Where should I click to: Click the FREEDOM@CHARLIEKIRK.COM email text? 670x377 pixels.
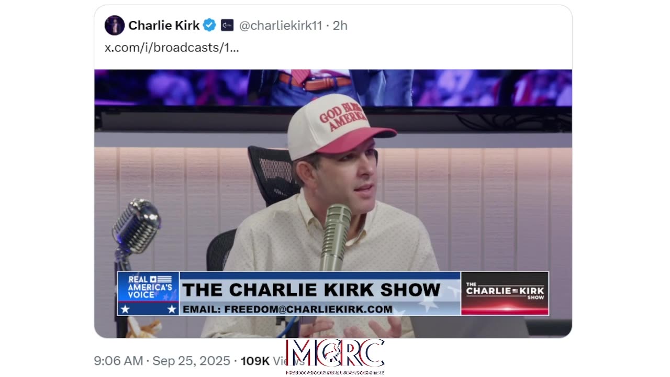(308, 309)
